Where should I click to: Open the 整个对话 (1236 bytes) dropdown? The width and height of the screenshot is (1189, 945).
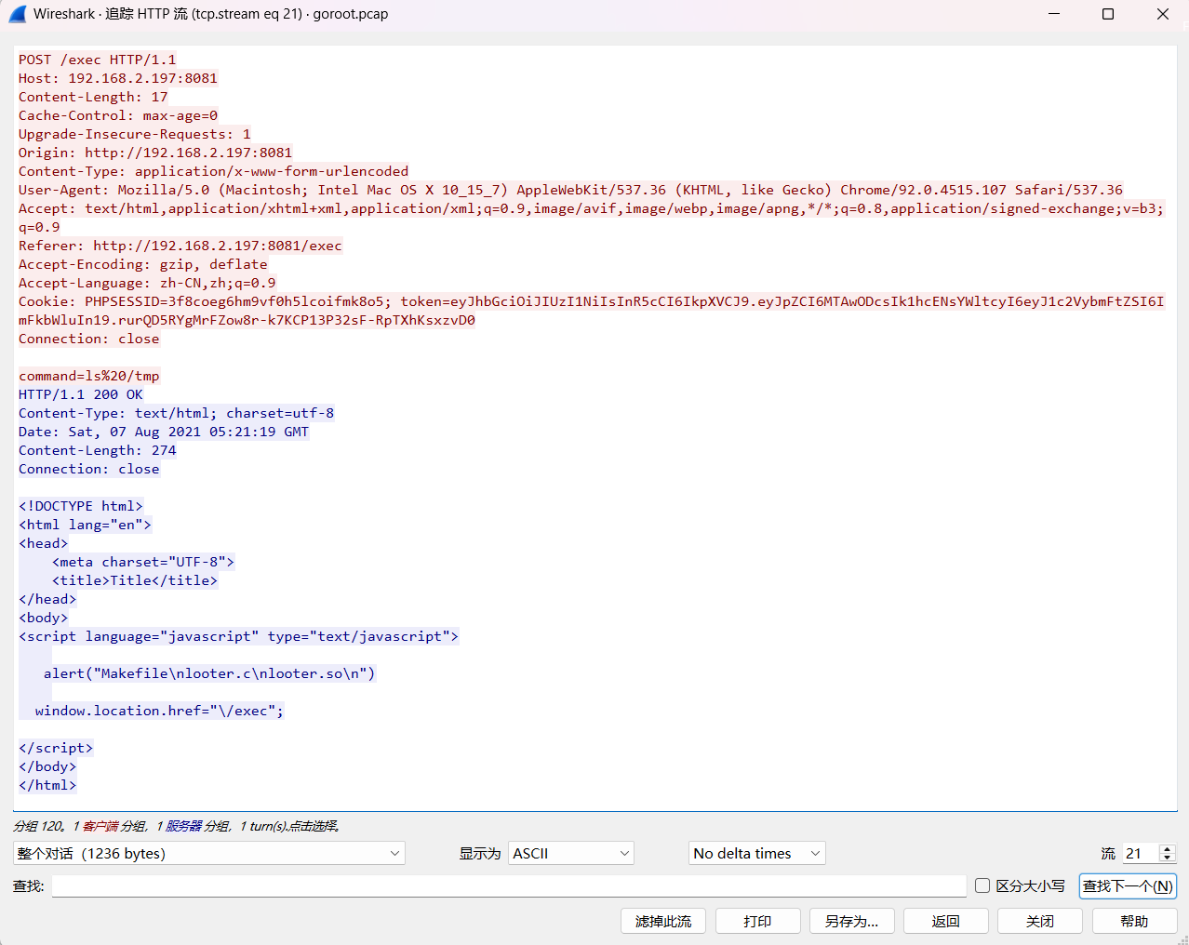click(209, 853)
